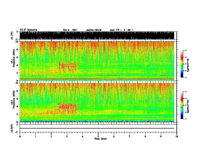
Task: Click the "-7" label on ch.1 colorbar
Action: [185, 77]
